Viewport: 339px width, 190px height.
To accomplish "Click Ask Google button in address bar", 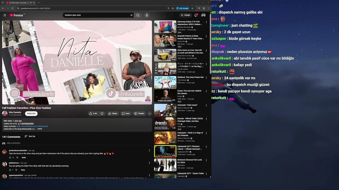I will [182, 8].
